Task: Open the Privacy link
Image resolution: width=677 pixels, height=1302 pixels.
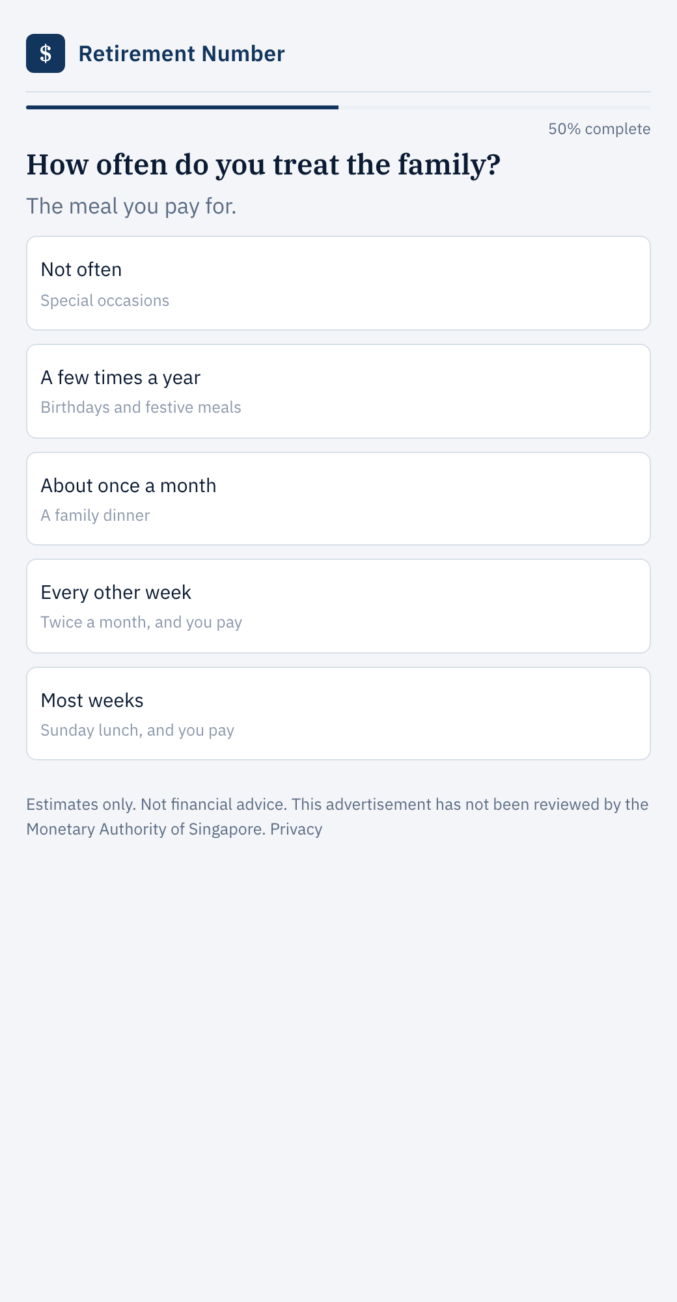Action: click(296, 829)
